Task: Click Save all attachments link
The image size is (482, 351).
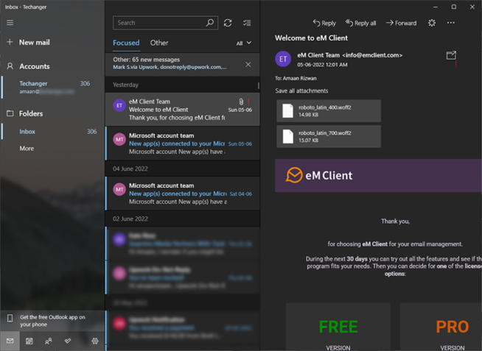Action: pos(301,91)
